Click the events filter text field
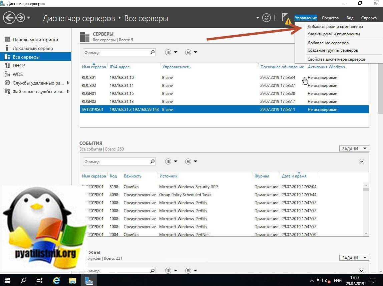The width and height of the screenshot is (383, 286). (115, 161)
